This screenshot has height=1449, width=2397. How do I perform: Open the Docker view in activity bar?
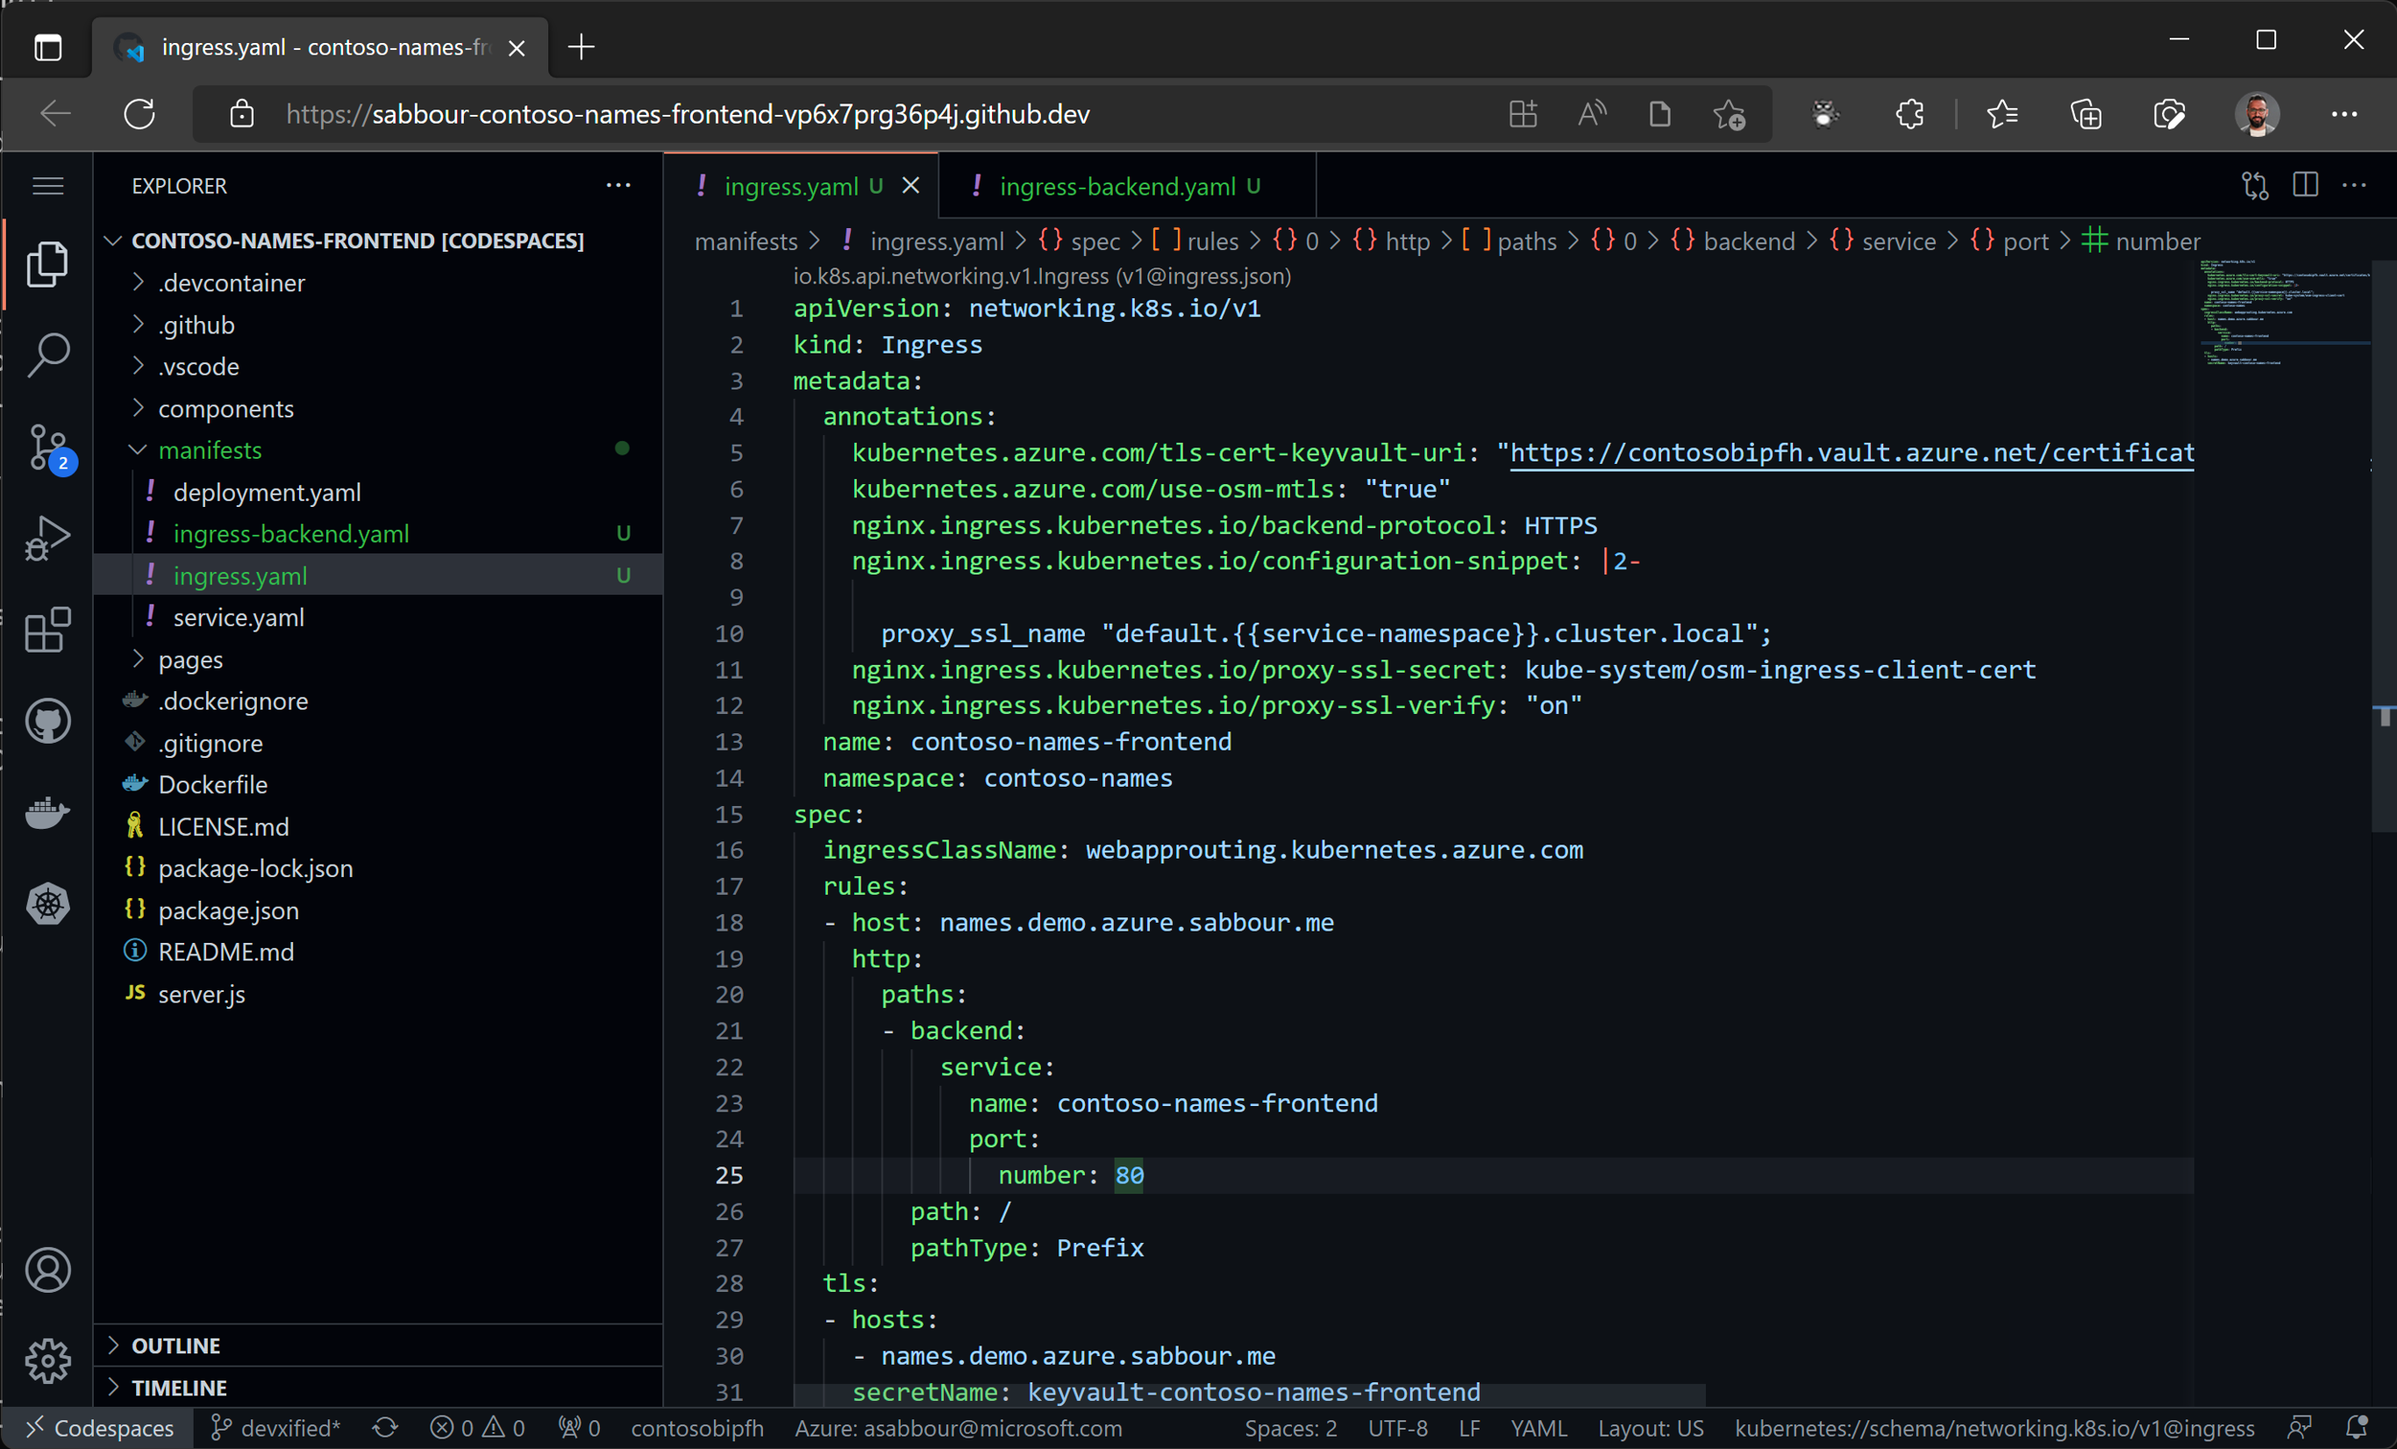(47, 811)
